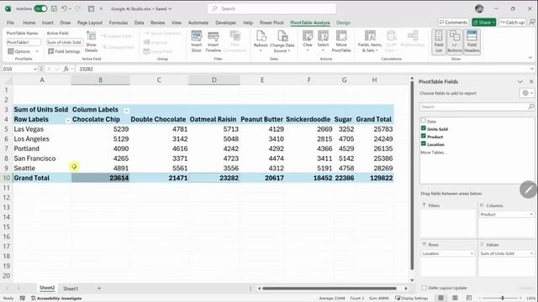
Task: Check the Date field checkbox
Action: pos(424,121)
